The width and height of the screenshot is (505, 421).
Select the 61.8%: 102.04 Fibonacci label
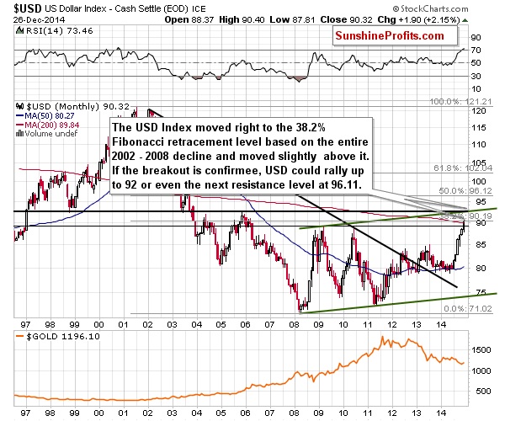pos(463,168)
